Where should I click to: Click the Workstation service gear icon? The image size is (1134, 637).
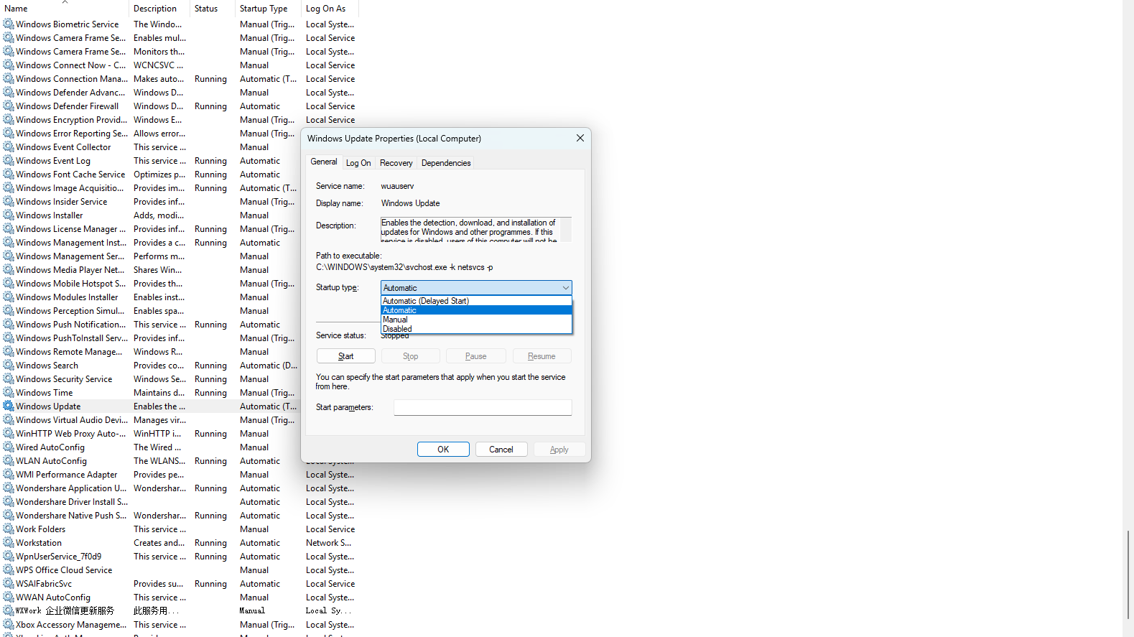click(9, 543)
